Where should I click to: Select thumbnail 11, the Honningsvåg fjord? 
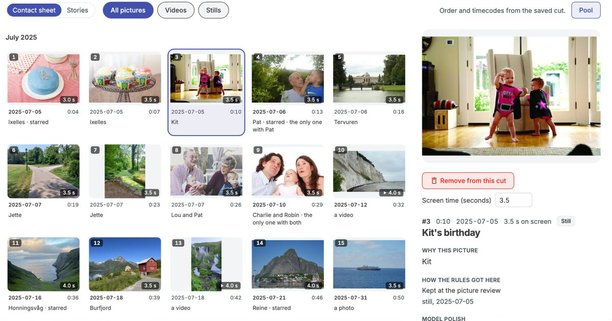[x=43, y=264]
